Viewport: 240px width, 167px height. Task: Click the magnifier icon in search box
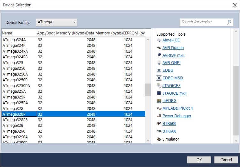point(229,22)
